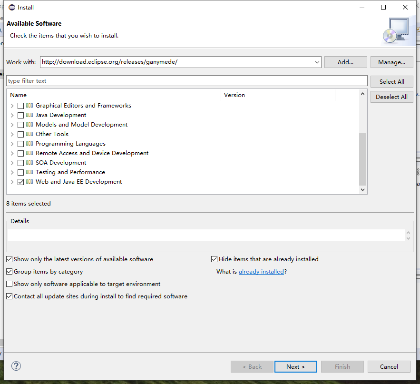Click the Name column header
This screenshot has height=384, width=420.
pos(115,95)
